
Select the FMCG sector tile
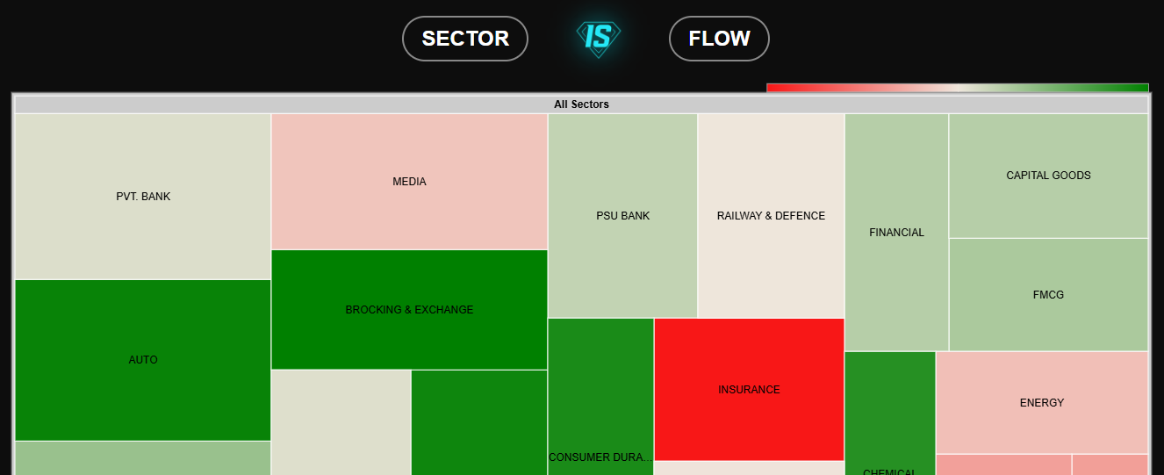pos(1048,295)
